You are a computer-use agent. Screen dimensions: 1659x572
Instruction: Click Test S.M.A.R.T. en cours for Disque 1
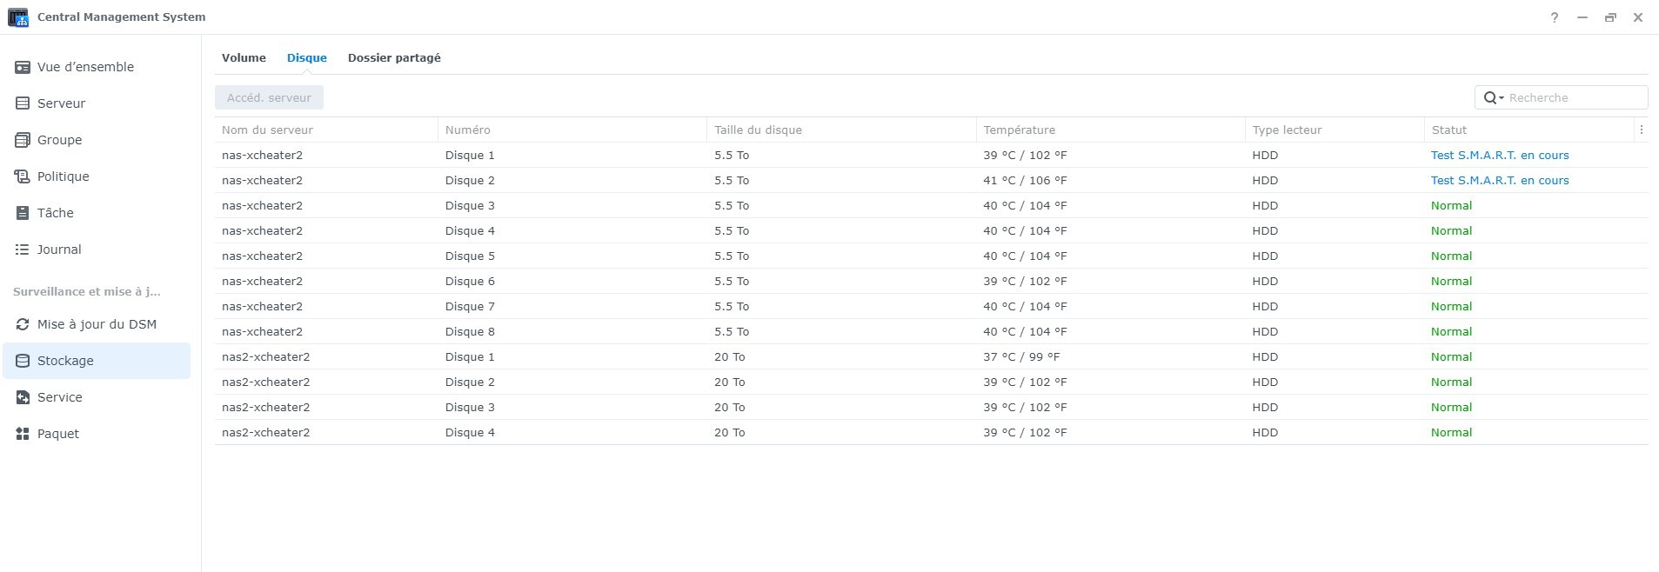point(1499,155)
